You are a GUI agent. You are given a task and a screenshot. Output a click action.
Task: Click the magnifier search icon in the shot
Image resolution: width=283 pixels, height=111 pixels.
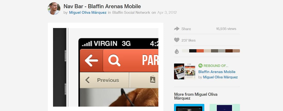pyautogui.click(x=114, y=60)
